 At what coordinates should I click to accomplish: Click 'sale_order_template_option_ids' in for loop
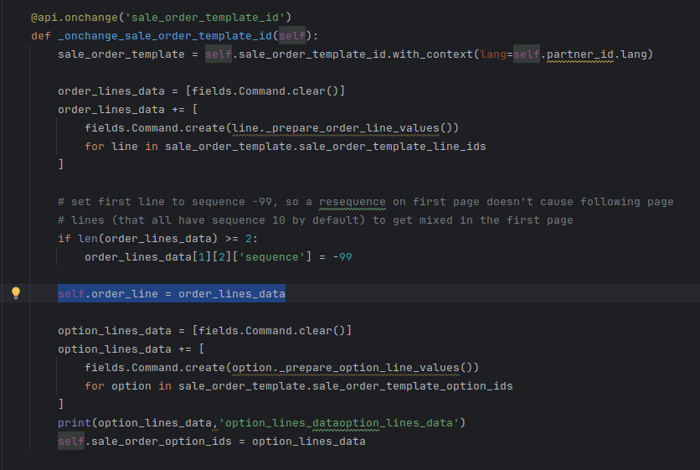[x=413, y=386]
